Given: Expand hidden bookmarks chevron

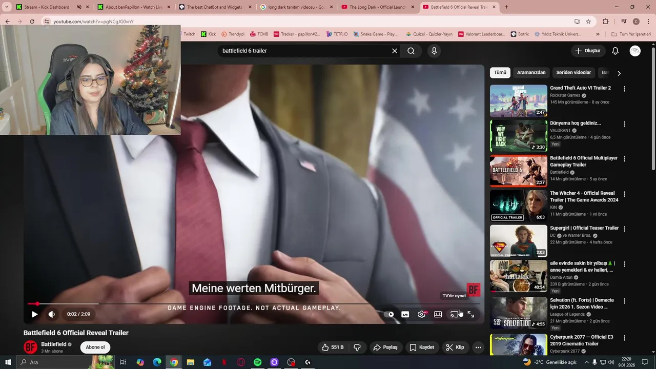Looking at the screenshot, I should [598, 34].
